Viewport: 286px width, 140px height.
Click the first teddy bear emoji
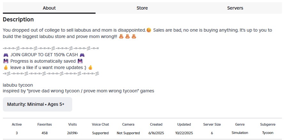coord(121,36)
